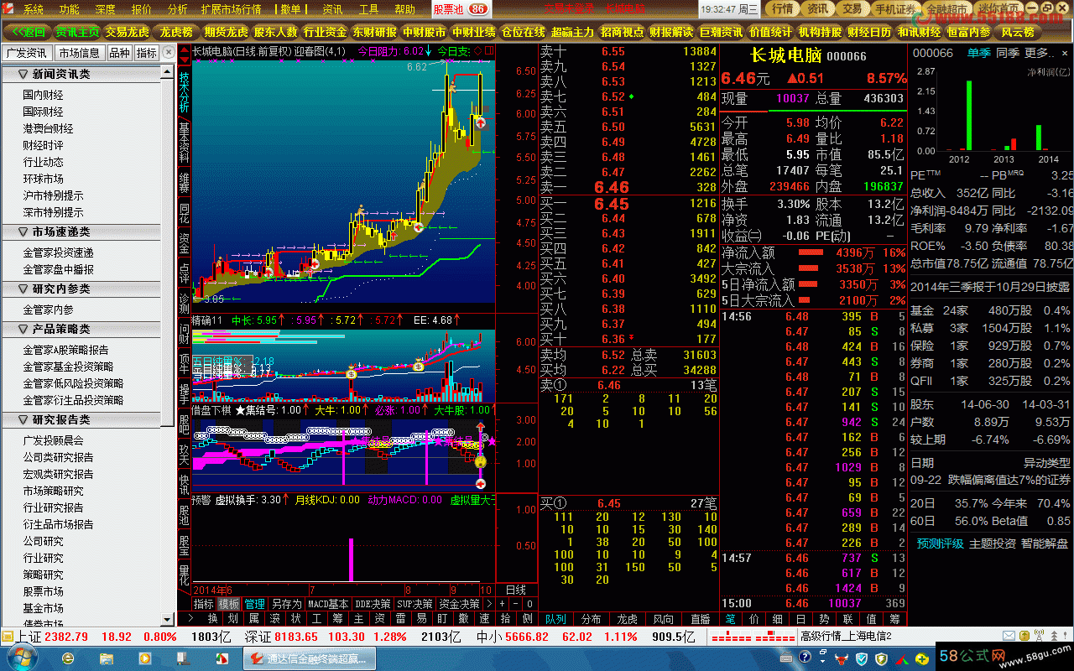This screenshot has width=1074, height=671.
Task: Open 超赢主力 in the toolbar
Action: coord(573,32)
